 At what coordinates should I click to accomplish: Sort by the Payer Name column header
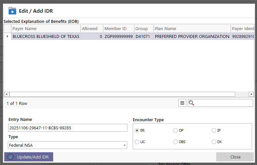pyautogui.click(x=46, y=28)
